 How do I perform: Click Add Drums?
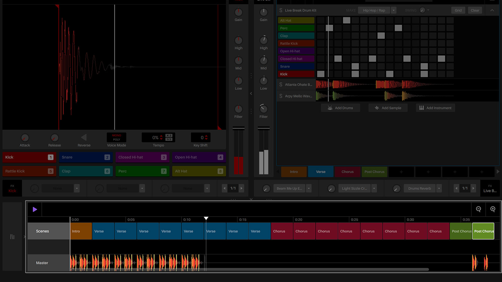[x=340, y=108]
